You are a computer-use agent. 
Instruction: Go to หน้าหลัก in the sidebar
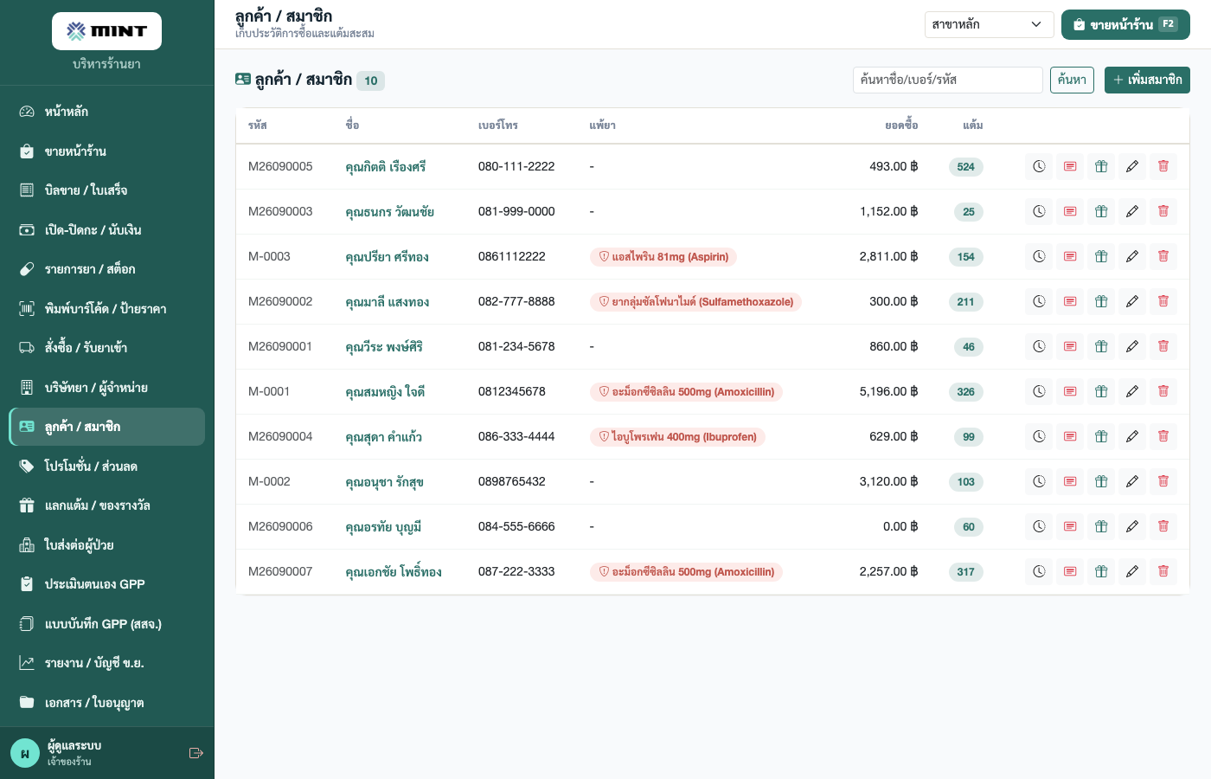pyautogui.click(x=107, y=112)
